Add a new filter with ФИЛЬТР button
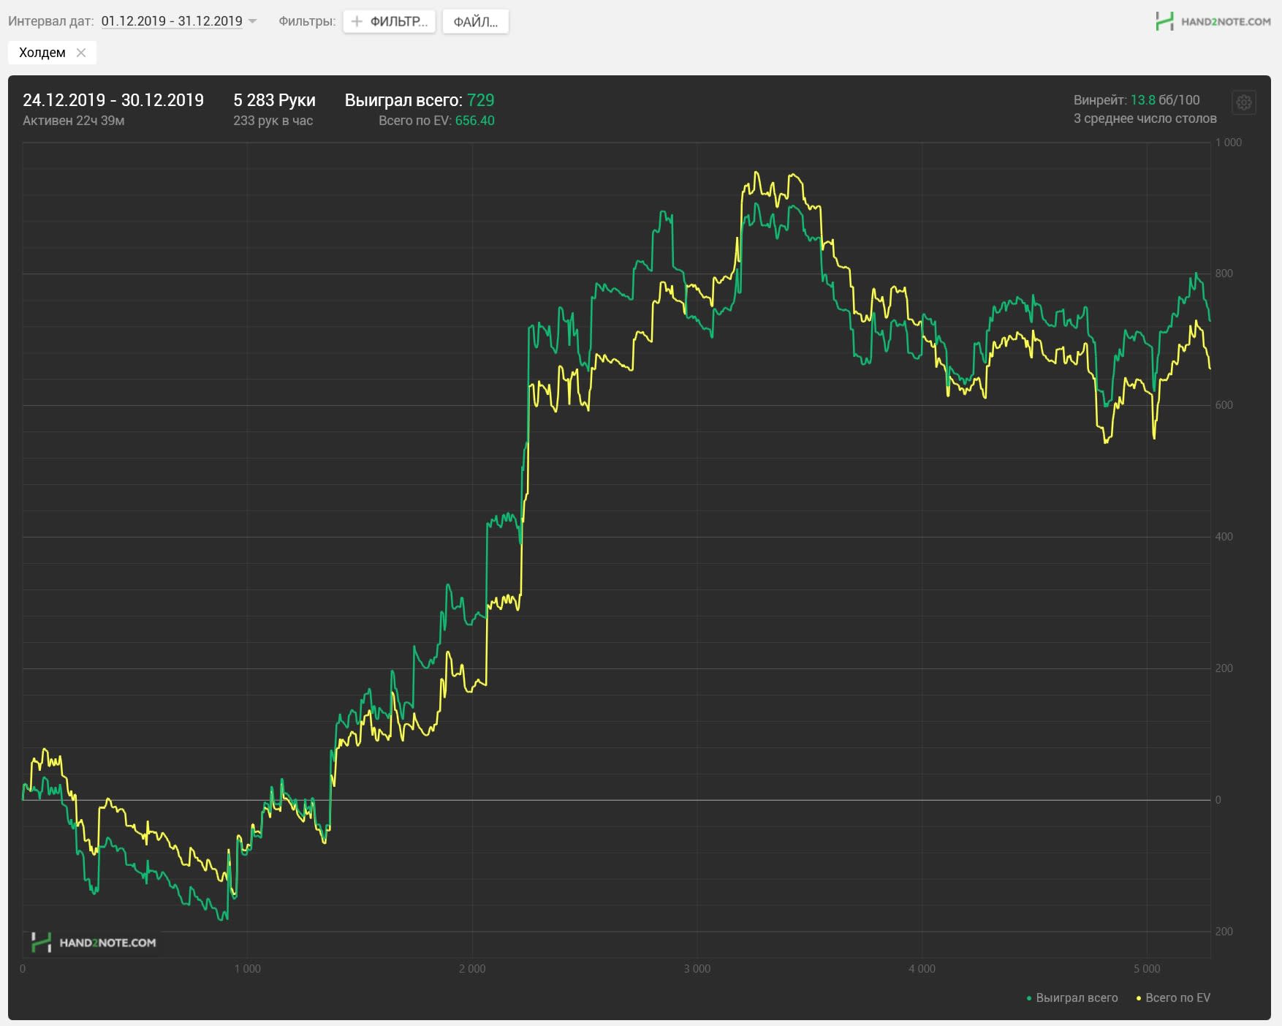This screenshot has width=1282, height=1026. click(x=390, y=21)
